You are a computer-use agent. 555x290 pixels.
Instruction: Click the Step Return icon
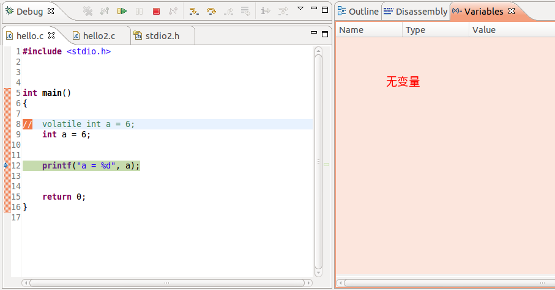(229, 12)
